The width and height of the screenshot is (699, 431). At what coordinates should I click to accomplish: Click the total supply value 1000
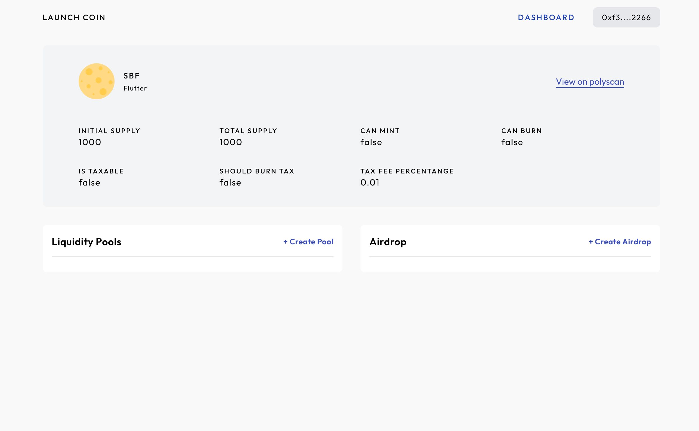click(231, 142)
